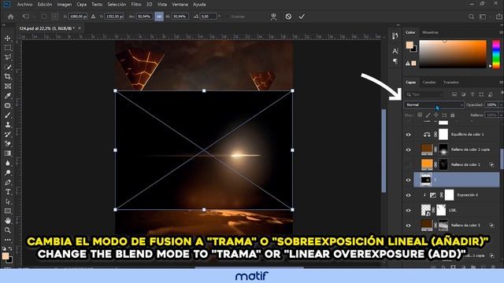Open the Filtro menu
The height and width of the screenshot is (283, 504).
click(136, 5)
